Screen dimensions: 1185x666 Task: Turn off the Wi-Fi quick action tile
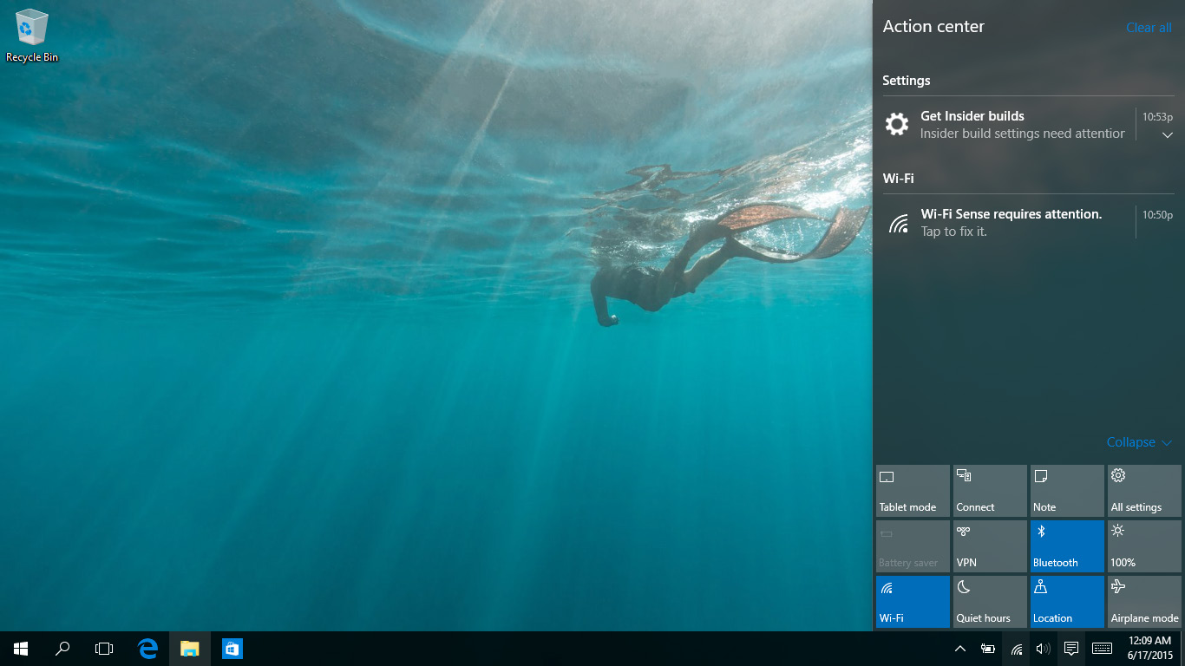[x=913, y=602]
